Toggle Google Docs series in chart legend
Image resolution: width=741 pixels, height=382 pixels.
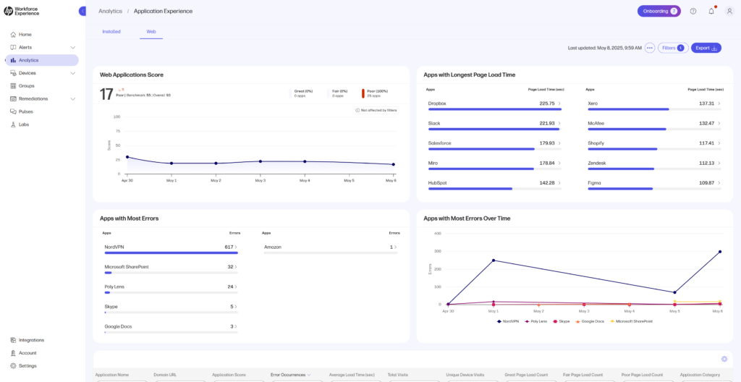click(x=589, y=321)
